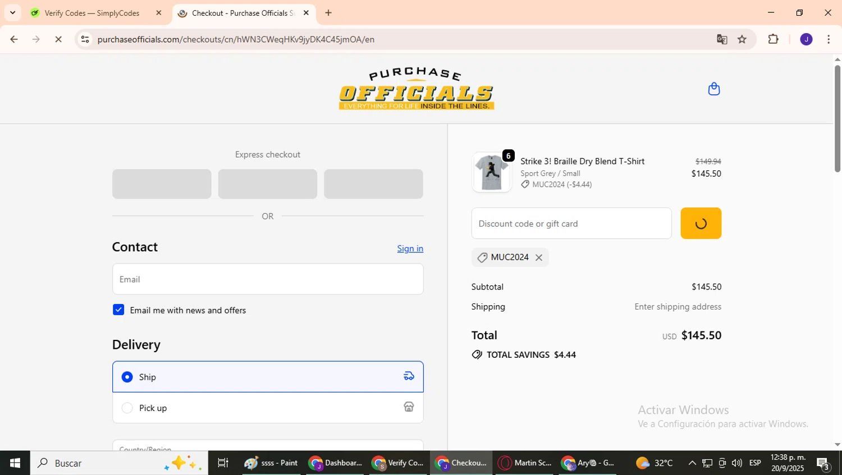Image resolution: width=842 pixels, height=475 pixels.
Task: Open the Verify Co... Chrome taskbar window
Action: pos(399,463)
